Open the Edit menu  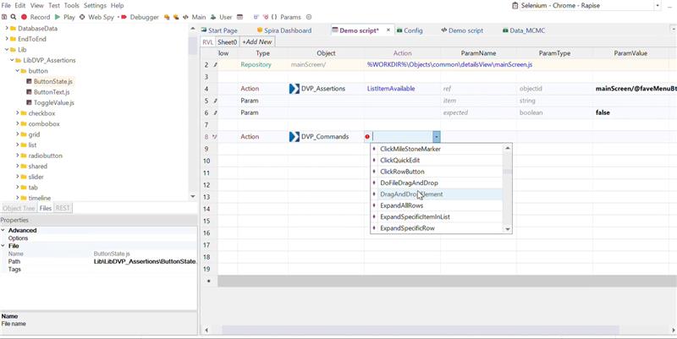point(20,6)
